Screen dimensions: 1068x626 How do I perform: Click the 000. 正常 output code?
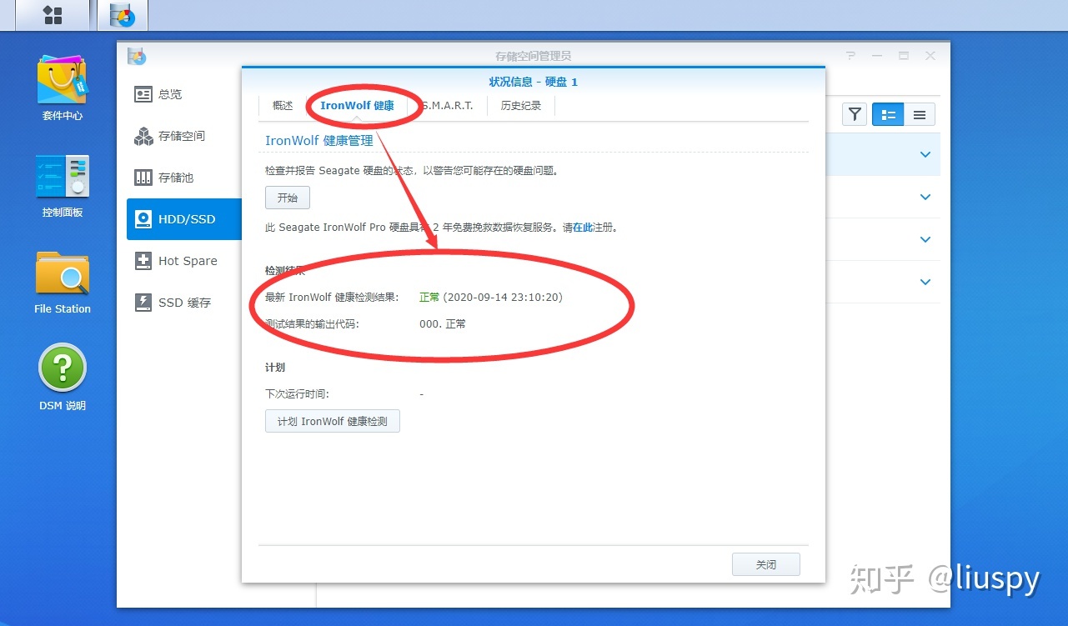pyautogui.click(x=443, y=323)
